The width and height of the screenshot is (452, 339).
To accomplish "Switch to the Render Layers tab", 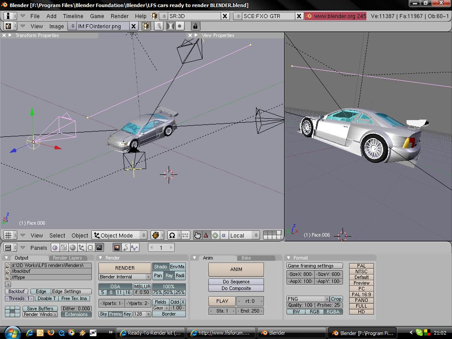I will click(x=68, y=258).
